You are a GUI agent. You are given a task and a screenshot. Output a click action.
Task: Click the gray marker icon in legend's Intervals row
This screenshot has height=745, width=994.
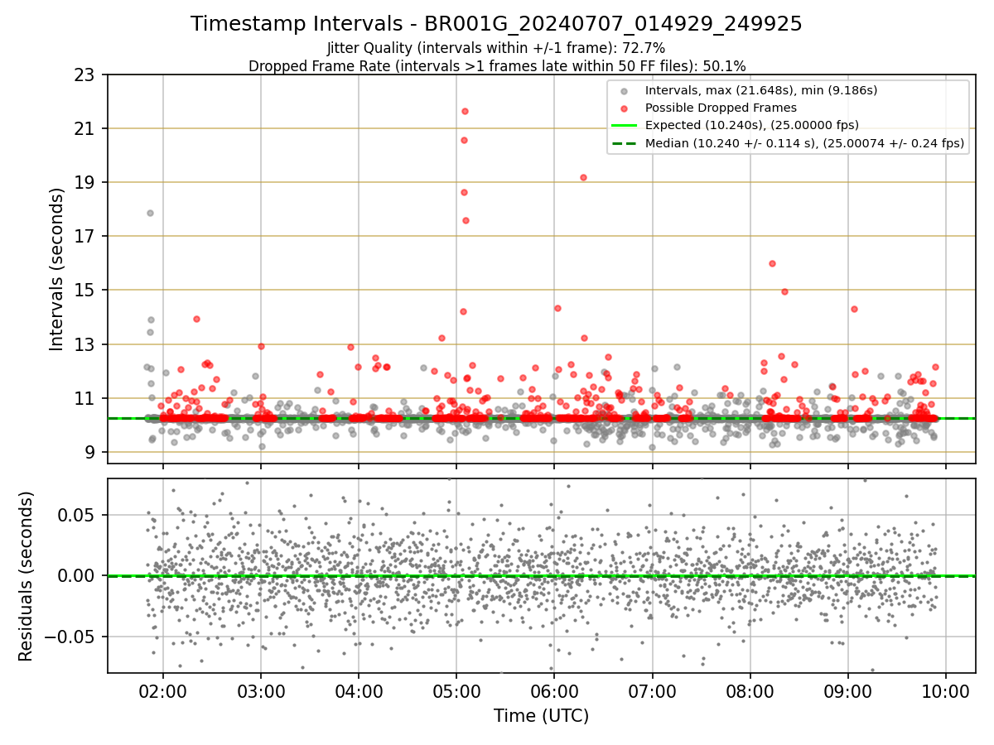point(624,91)
